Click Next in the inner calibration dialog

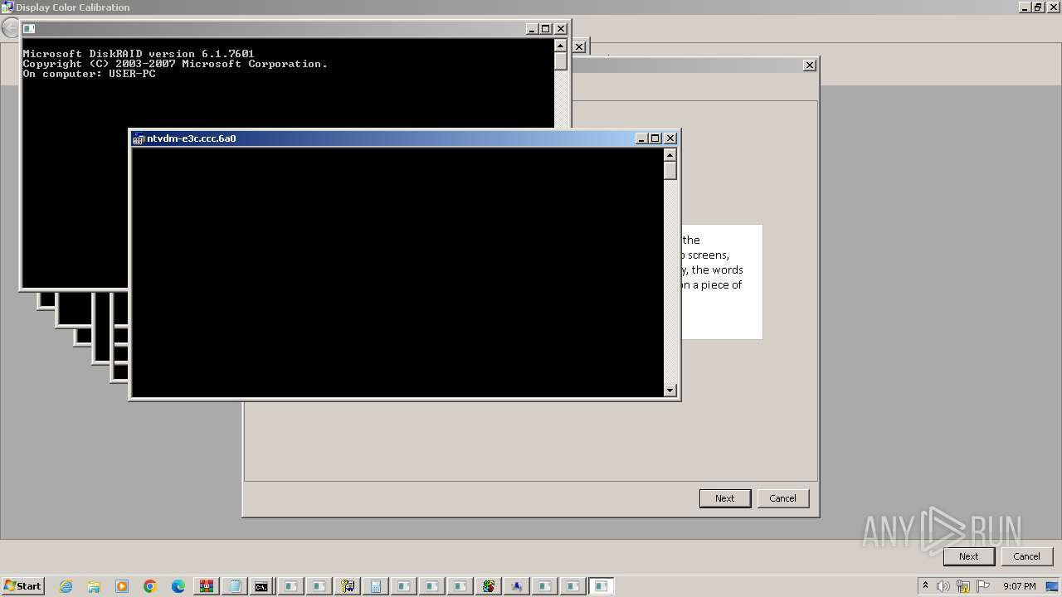coord(725,498)
